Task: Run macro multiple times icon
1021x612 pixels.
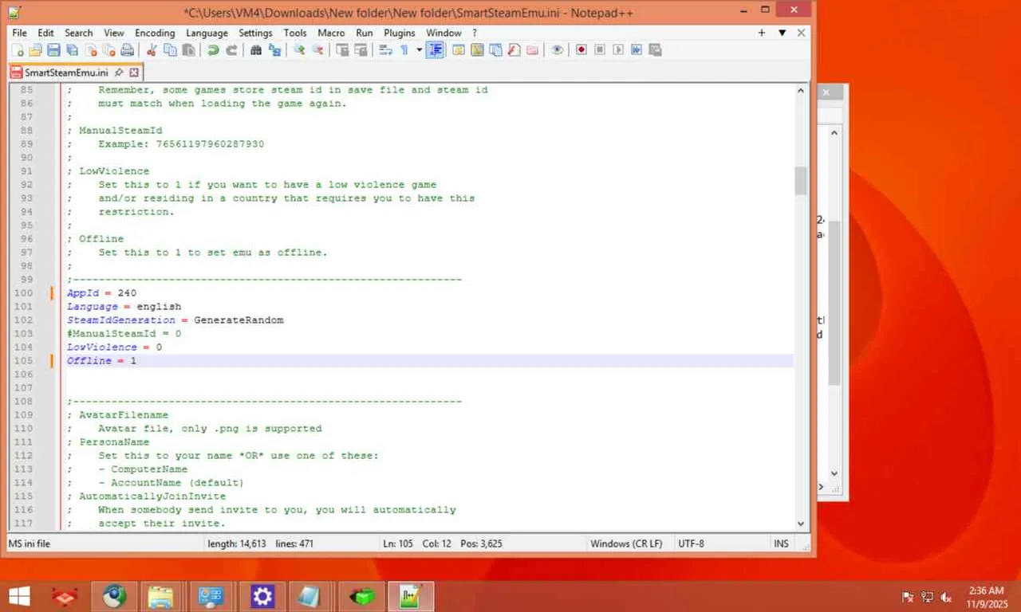Action: [x=637, y=50]
